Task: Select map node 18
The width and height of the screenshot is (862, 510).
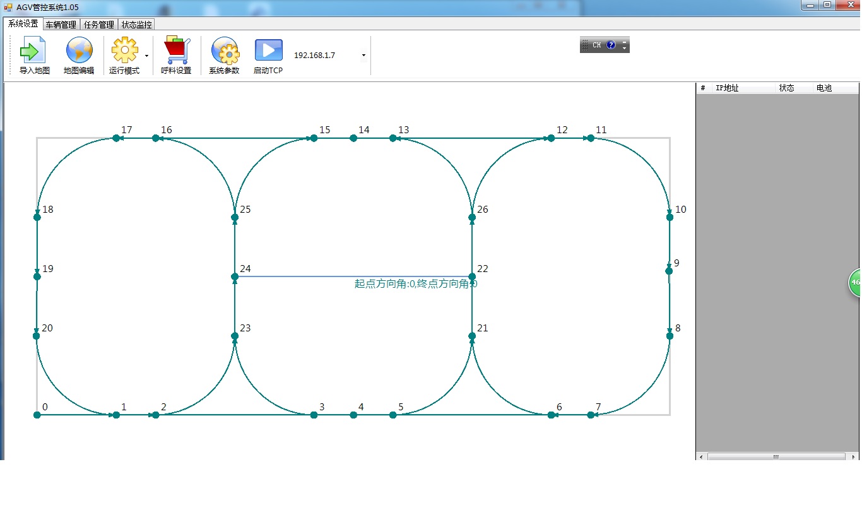Action: pyautogui.click(x=37, y=217)
